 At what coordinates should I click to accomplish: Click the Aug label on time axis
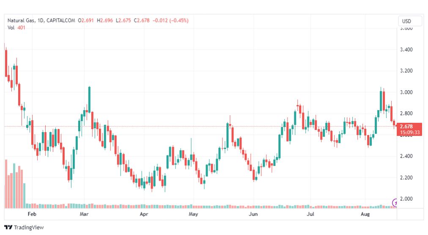[x=365, y=214]
